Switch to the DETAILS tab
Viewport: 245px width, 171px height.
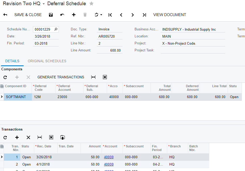(12, 61)
